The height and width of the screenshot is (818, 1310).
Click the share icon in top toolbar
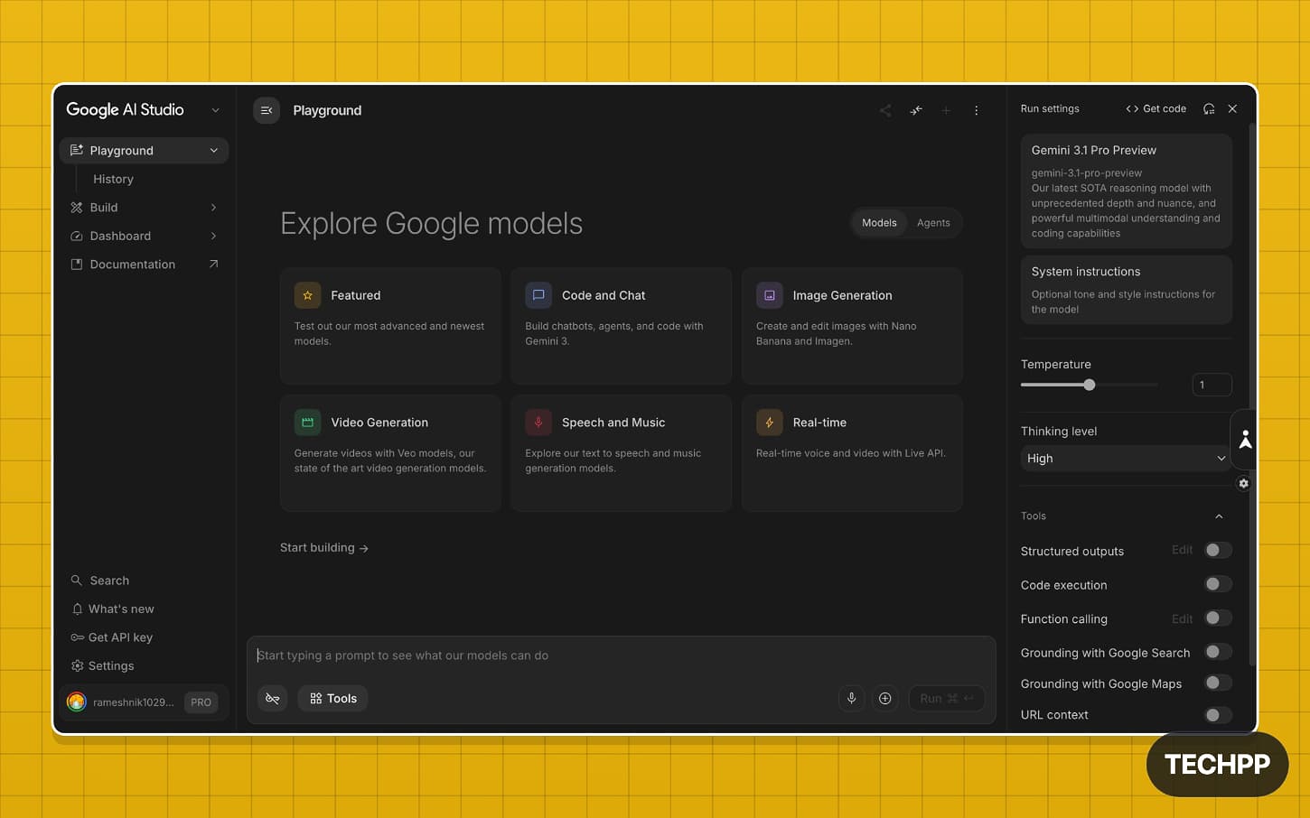(885, 110)
